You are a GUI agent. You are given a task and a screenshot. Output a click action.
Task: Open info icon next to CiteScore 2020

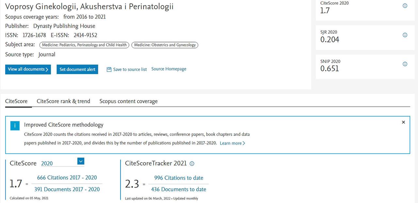(x=405, y=6)
